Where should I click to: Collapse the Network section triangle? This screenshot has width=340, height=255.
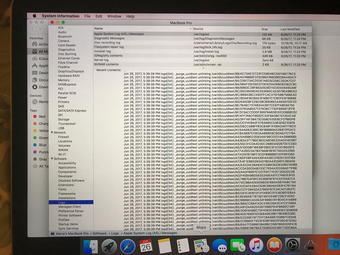tap(52, 132)
